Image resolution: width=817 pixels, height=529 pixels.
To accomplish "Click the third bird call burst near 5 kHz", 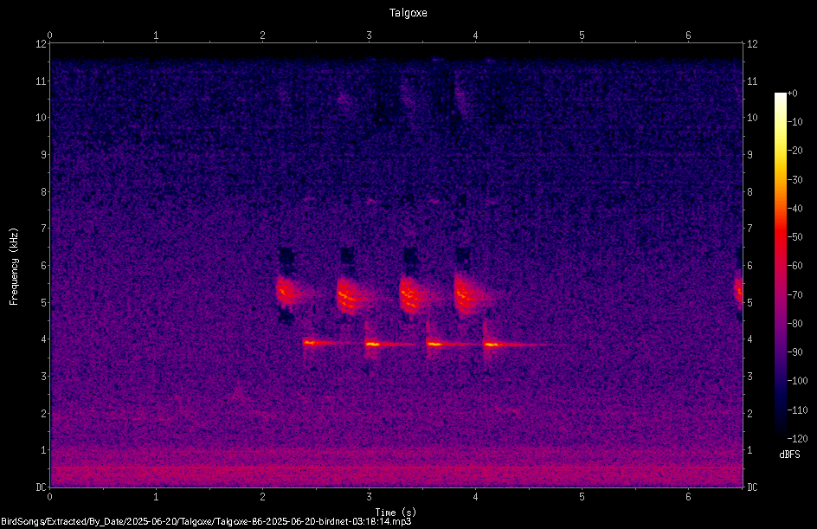I will click(x=410, y=296).
